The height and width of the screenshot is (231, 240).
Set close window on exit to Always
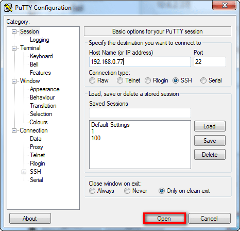[x=92, y=191]
